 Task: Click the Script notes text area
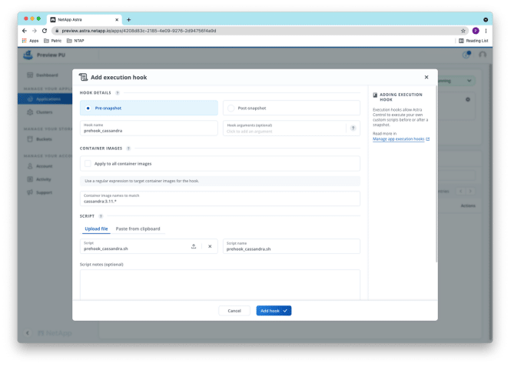coord(220,285)
